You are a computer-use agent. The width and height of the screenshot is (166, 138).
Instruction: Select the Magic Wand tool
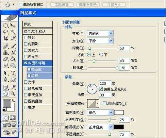point(13,32)
